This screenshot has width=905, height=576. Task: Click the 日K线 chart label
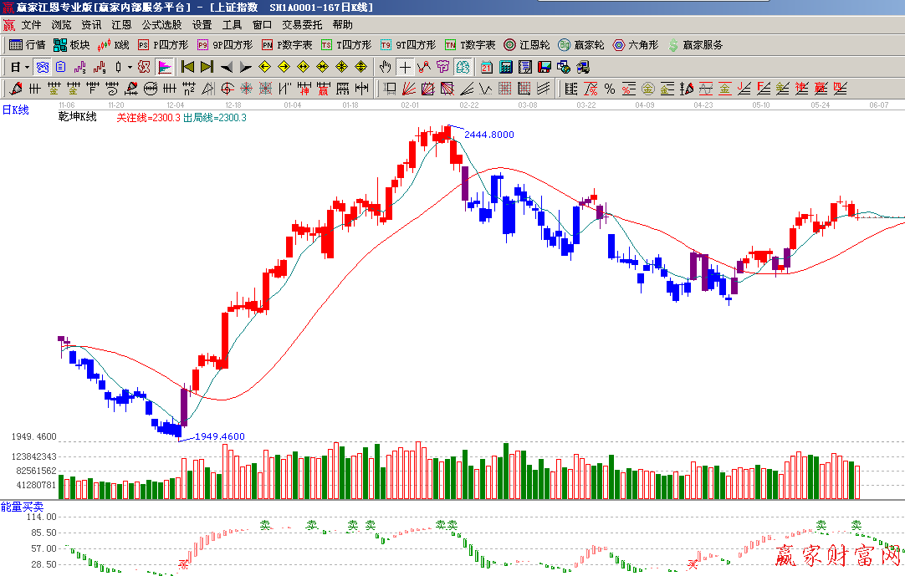point(15,110)
